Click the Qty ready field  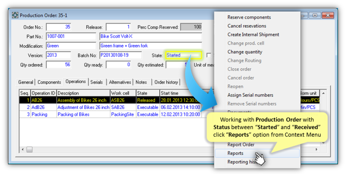pyautogui.click(x=118, y=65)
